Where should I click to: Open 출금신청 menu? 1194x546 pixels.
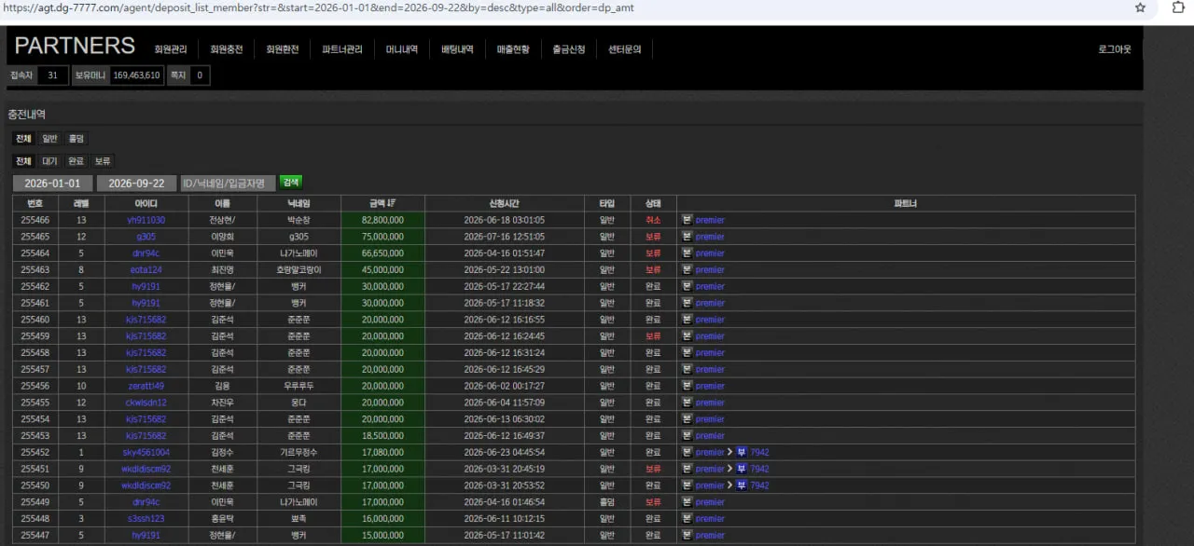coord(569,49)
